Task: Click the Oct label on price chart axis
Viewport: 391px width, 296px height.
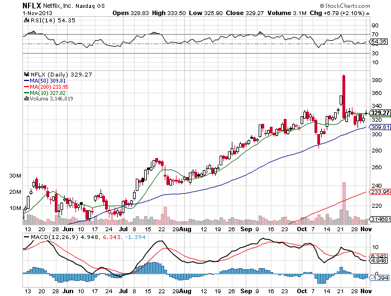Action: click(x=302, y=229)
